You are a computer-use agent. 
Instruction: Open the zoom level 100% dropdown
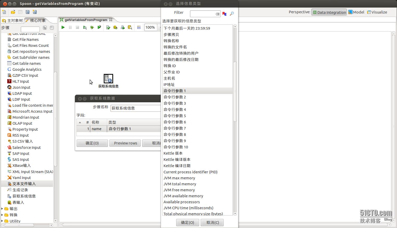point(153,27)
